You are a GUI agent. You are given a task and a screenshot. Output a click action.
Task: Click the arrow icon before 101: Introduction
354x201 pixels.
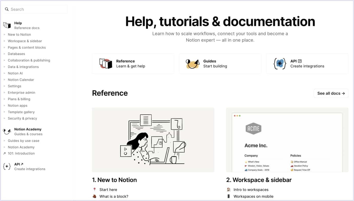click(4, 153)
